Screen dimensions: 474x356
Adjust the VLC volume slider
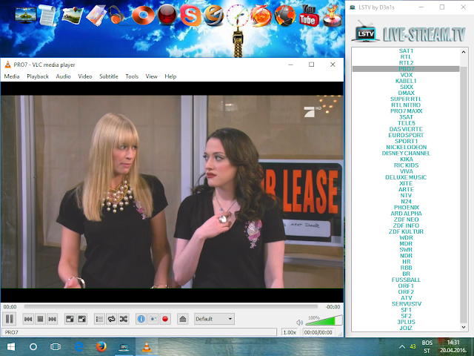[325, 320]
